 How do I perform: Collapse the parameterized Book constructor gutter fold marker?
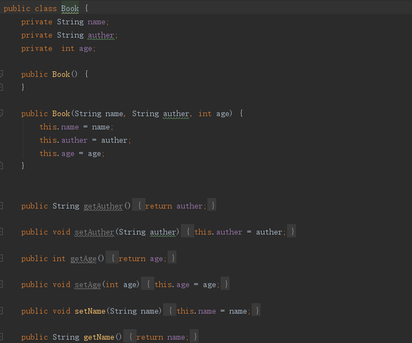point(1,113)
